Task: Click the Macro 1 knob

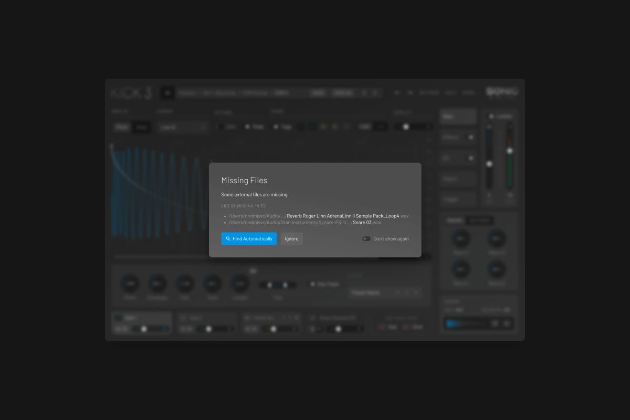Action: tap(462, 239)
